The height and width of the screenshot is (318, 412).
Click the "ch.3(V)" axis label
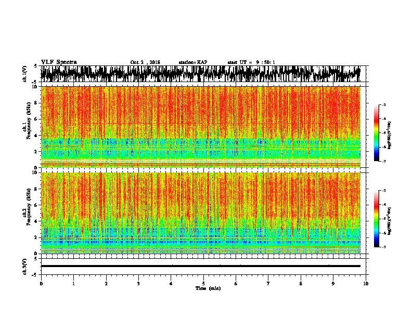25,267
